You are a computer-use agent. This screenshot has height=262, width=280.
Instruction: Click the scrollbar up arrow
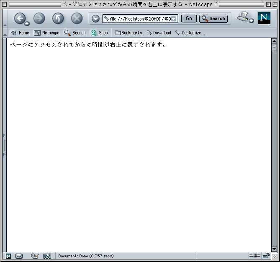click(274, 42)
